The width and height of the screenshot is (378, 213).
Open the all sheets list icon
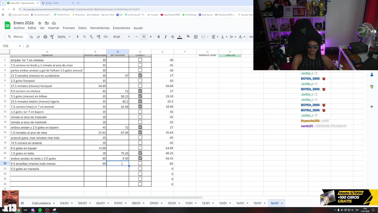[x=22, y=203]
